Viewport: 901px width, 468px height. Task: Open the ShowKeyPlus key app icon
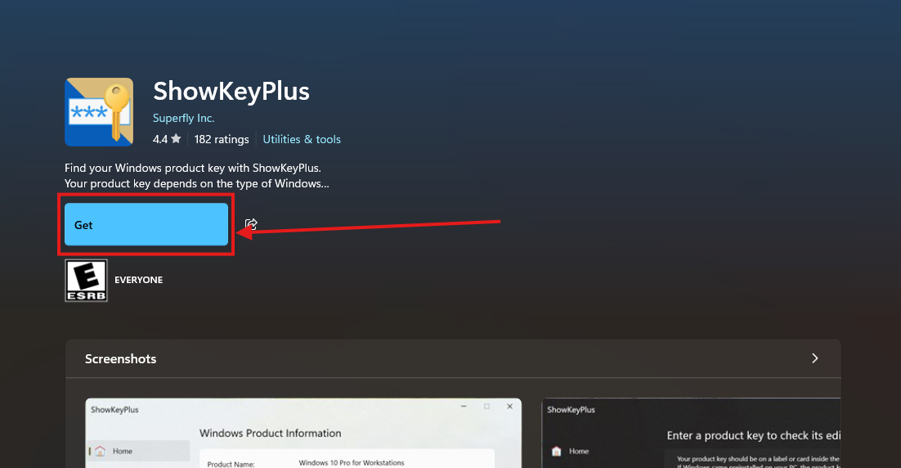(99, 112)
